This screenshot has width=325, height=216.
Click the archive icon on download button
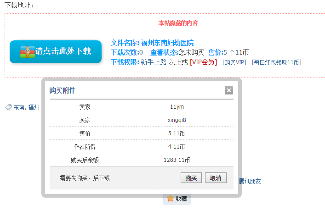[x=28, y=52]
